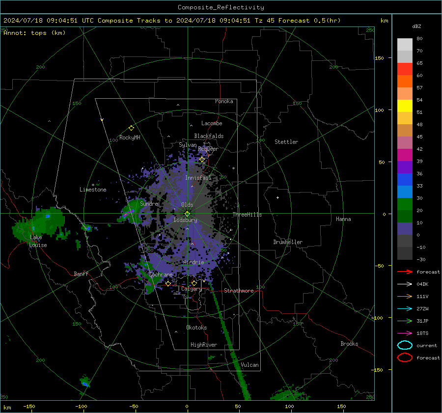Click the Didsbury map label
The width and height of the screenshot is (442, 413).
(x=185, y=220)
